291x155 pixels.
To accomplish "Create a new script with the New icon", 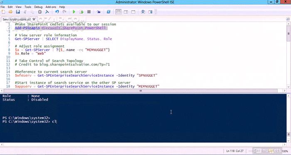I will tap(3, 12).
